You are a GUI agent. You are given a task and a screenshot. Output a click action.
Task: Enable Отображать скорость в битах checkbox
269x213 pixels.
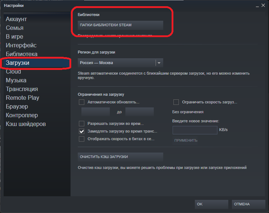(x=81, y=139)
